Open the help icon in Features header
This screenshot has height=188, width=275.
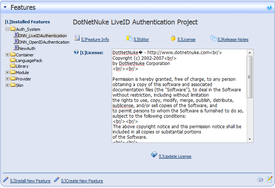point(269,7)
